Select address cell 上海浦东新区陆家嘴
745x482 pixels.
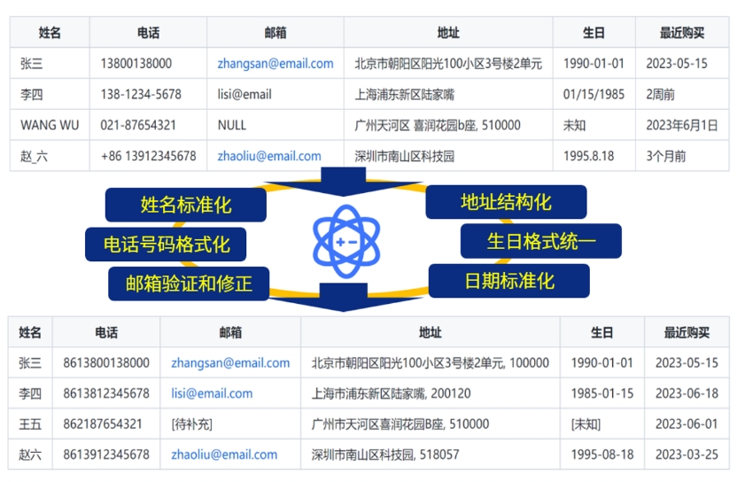(448, 94)
